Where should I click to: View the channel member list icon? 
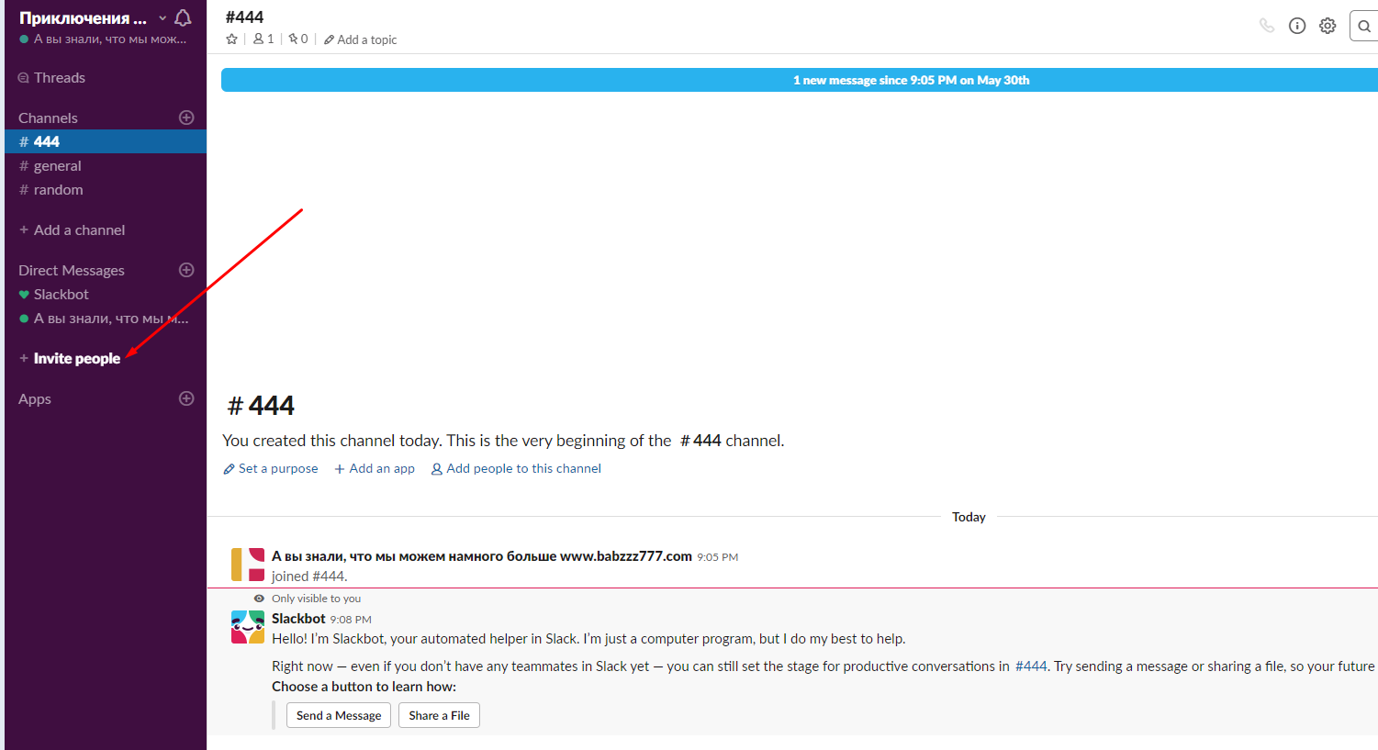[x=263, y=39]
